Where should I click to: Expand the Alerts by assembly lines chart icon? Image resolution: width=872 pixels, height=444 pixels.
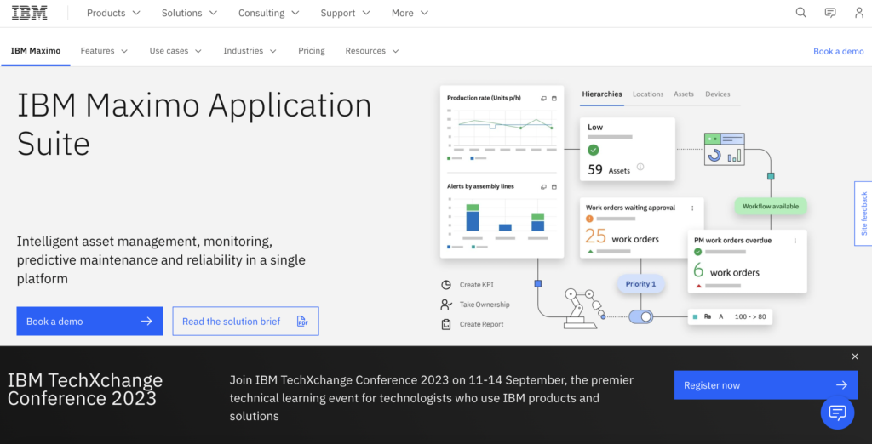pyautogui.click(x=543, y=187)
